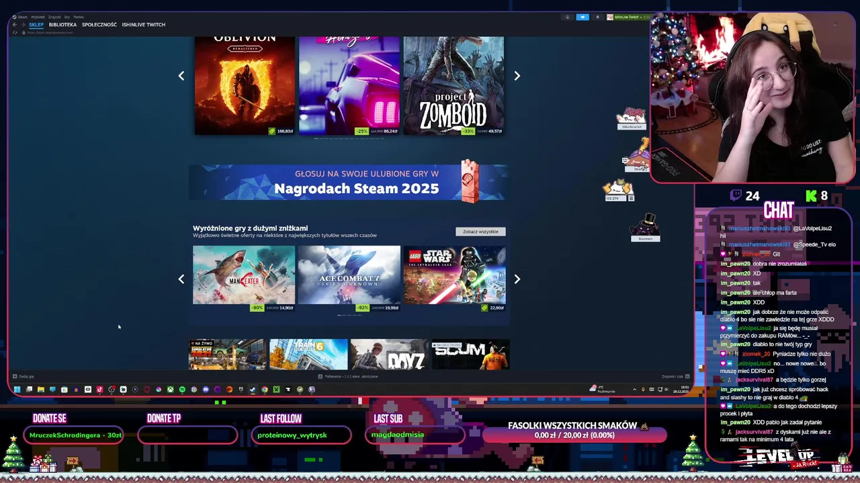Open the Nagrodach Steam 2025 voting banner

(347, 182)
